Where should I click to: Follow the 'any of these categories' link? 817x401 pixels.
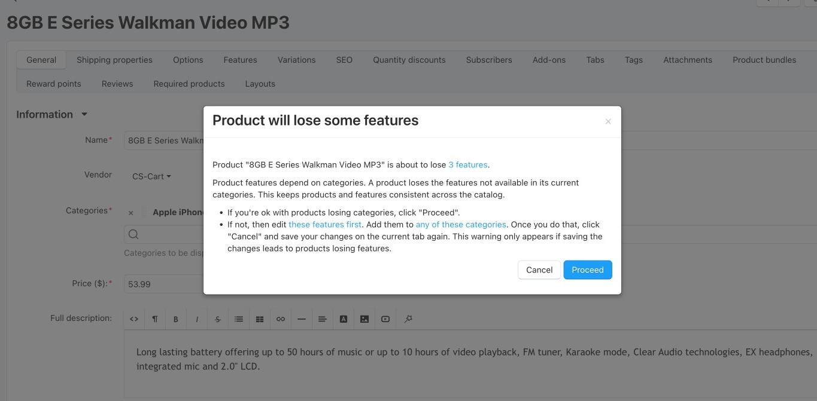[x=460, y=224]
